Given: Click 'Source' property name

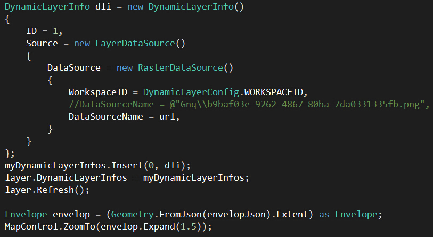Looking at the screenshot, I should pos(42,43).
